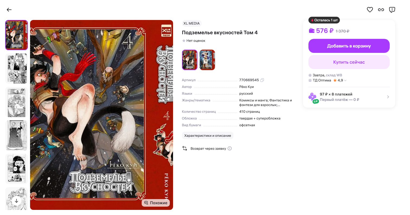The height and width of the screenshot is (215, 410).
Task: Open similar items with Похожие button
Action: (x=156, y=203)
